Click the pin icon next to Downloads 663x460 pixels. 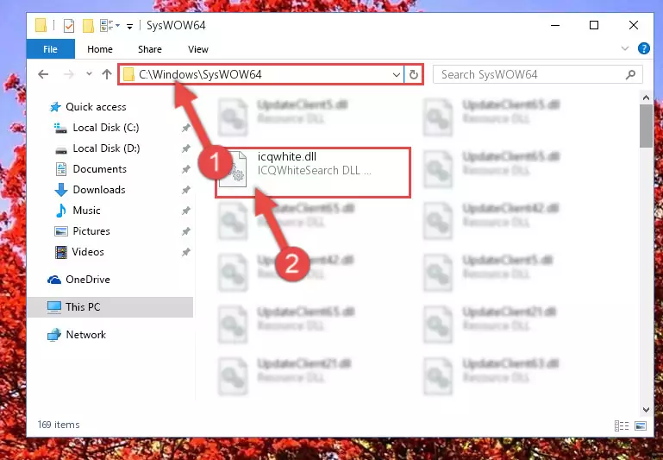point(185,190)
